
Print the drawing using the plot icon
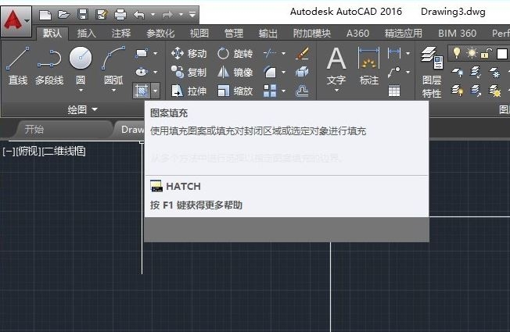[x=120, y=14]
